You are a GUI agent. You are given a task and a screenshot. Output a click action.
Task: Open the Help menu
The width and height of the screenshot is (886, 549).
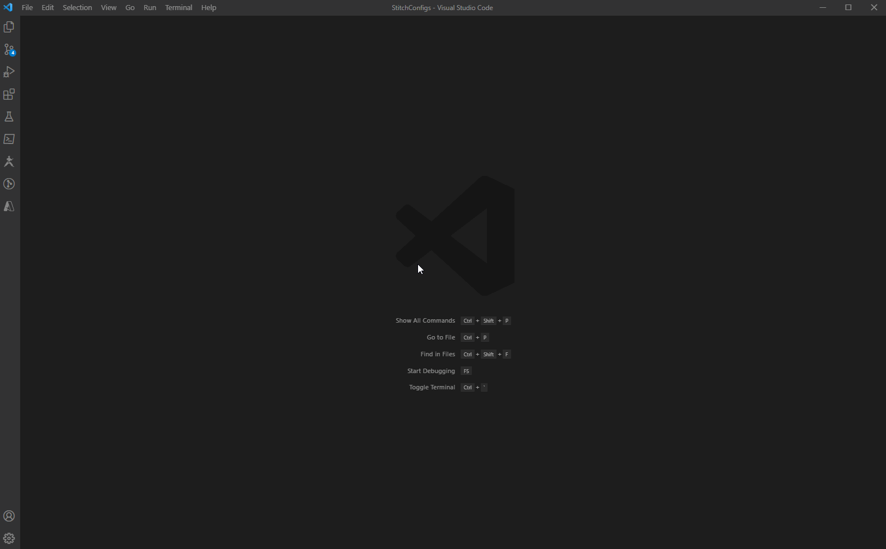(x=208, y=7)
